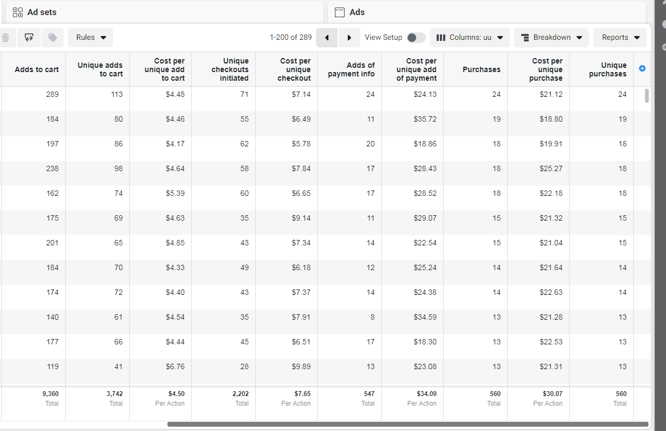
Task: Click the Cost per unique purchase header
Action: tap(538, 69)
